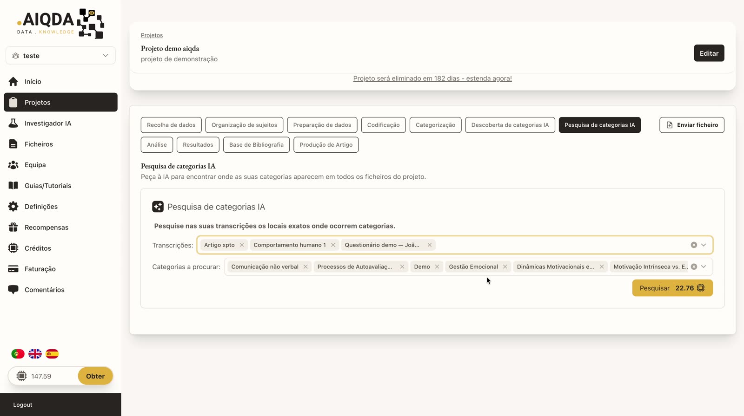
Task: Switch language to Portuguese flag
Action: coord(18,354)
